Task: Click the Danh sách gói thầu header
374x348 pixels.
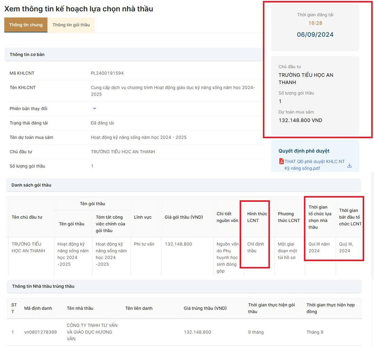Action: (x=183, y=185)
